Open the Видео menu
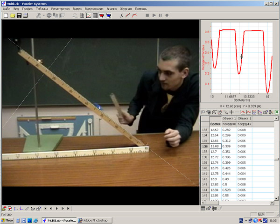This screenshot has height=224, width=280. [77, 9]
